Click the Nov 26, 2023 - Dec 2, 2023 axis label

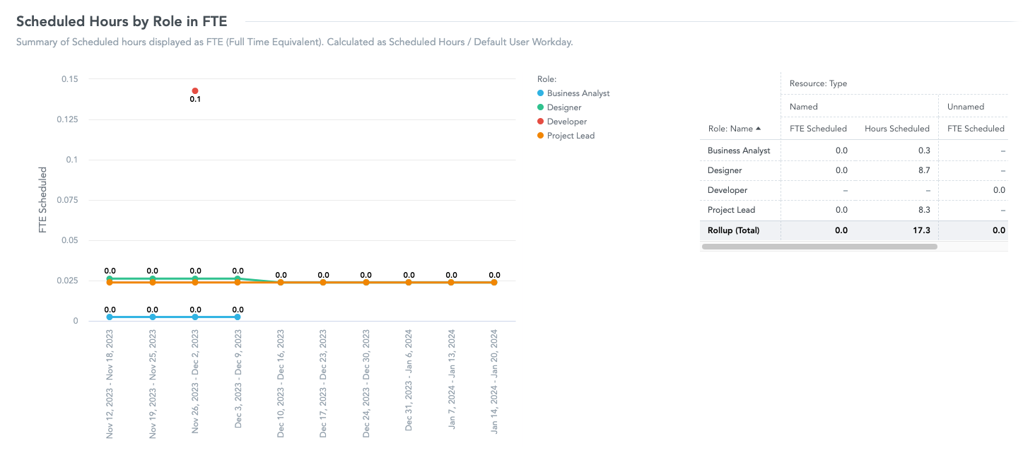point(195,381)
